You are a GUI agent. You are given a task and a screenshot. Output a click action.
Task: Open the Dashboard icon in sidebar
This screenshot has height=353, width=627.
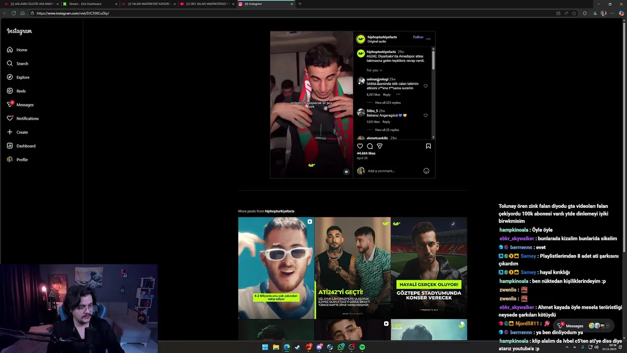(10, 146)
